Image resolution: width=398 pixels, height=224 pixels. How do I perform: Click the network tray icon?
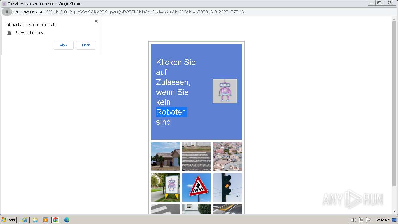361,220
